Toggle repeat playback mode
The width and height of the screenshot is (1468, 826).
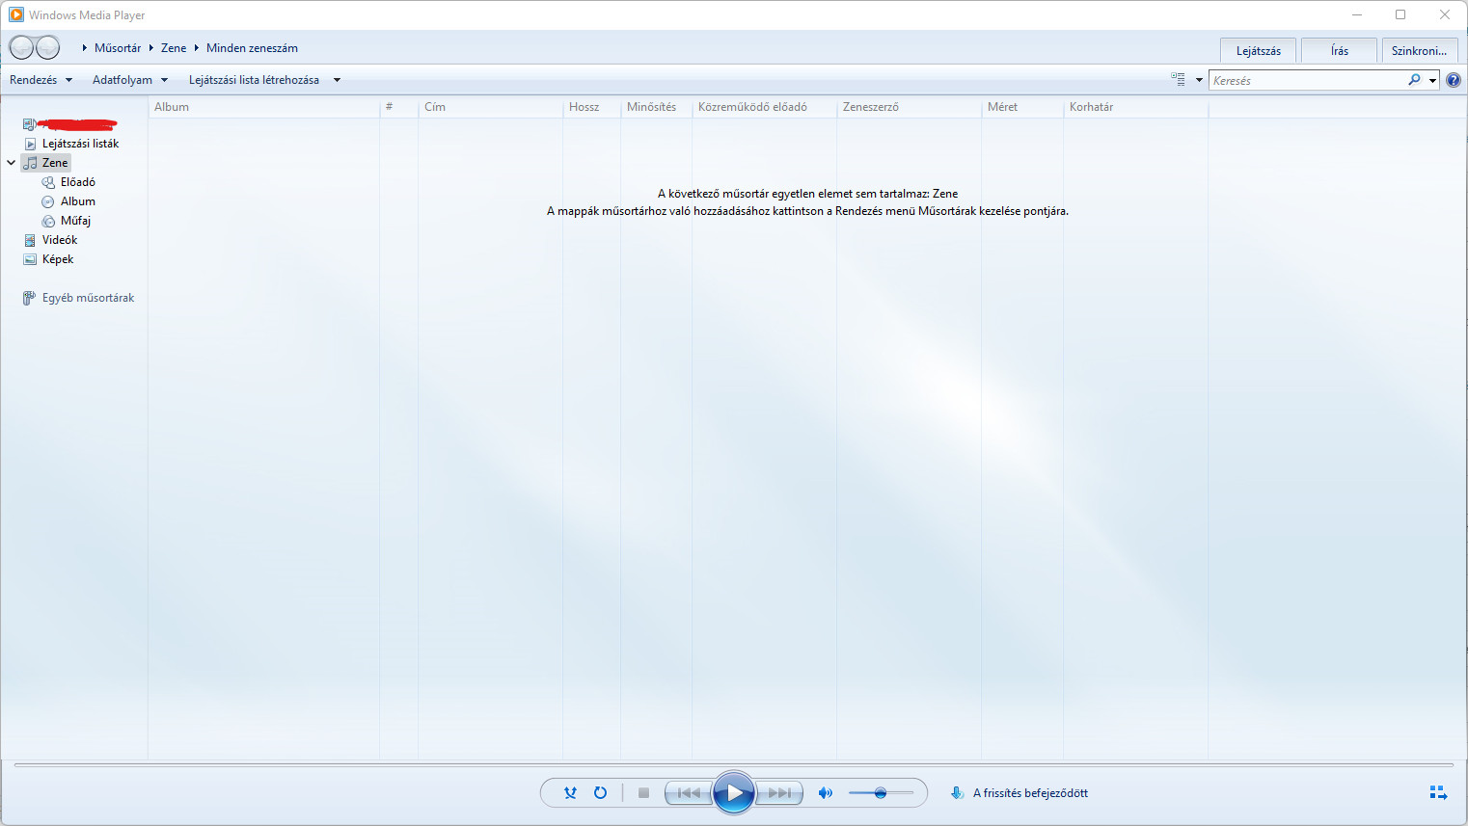(600, 793)
